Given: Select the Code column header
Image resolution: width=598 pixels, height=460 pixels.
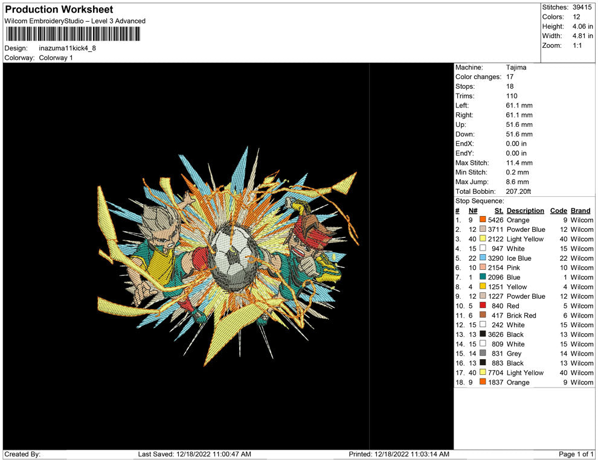Looking at the screenshot, I should [558, 211].
